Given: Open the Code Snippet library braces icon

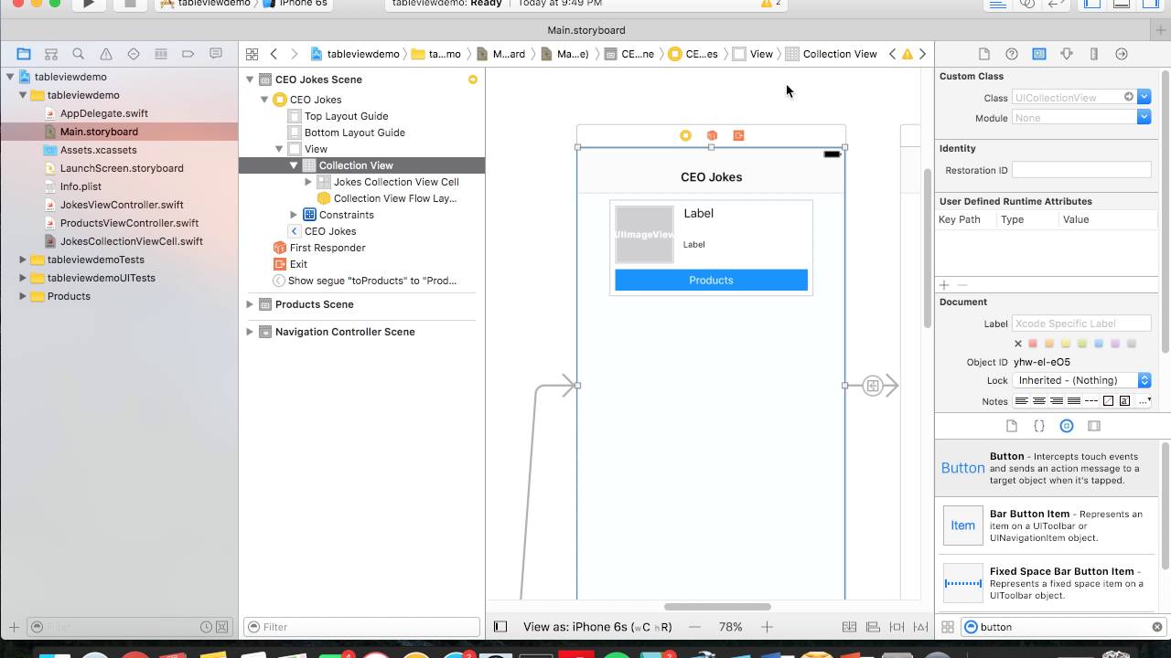Looking at the screenshot, I should [1039, 426].
